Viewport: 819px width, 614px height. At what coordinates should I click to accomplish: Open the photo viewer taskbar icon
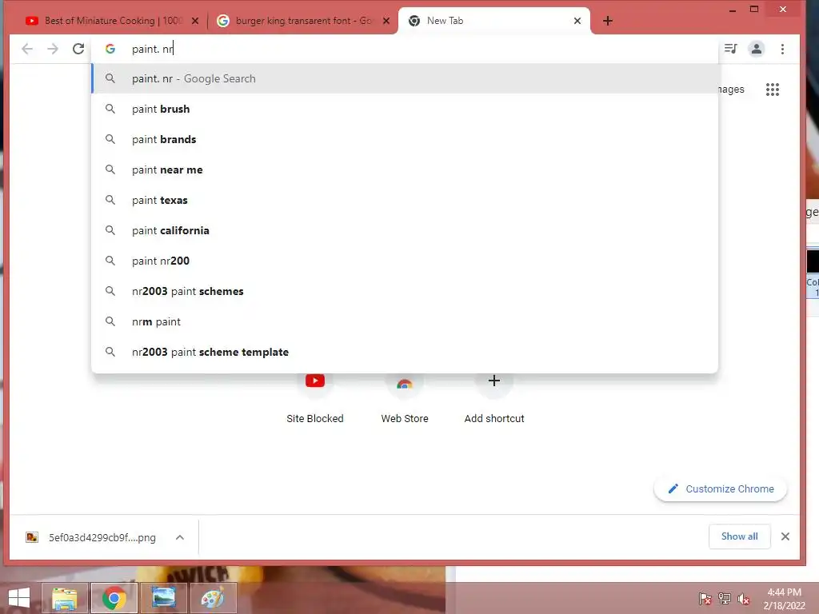tap(163, 598)
